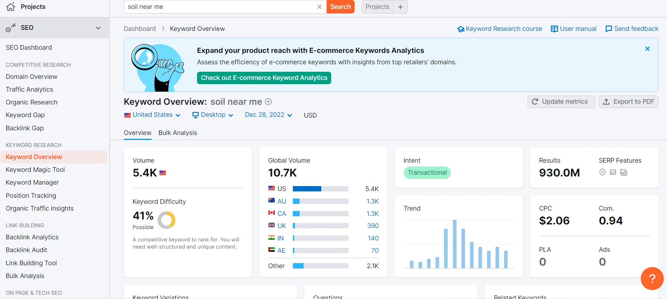Add keyword to list via plus circle icon
This screenshot has height=299, width=667.
pyautogui.click(x=269, y=102)
